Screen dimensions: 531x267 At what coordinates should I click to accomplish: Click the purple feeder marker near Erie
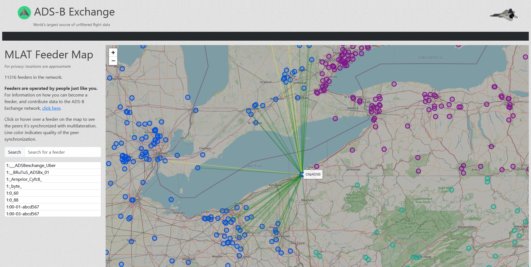[x=317, y=166]
